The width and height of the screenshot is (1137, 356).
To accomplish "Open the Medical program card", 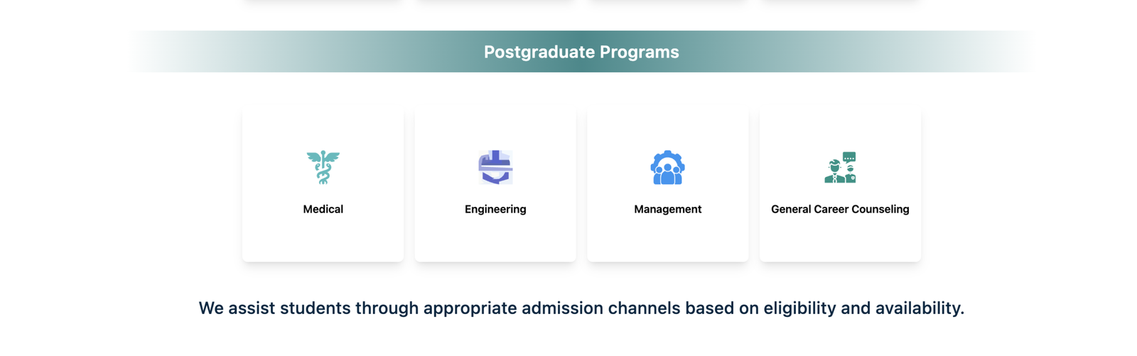I will coord(323,185).
